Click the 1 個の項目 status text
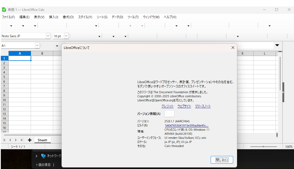294x169 pixels. click(x=43, y=165)
